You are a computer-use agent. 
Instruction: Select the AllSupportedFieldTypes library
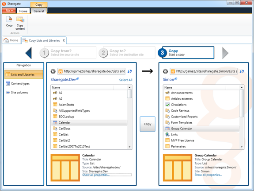[89, 111]
